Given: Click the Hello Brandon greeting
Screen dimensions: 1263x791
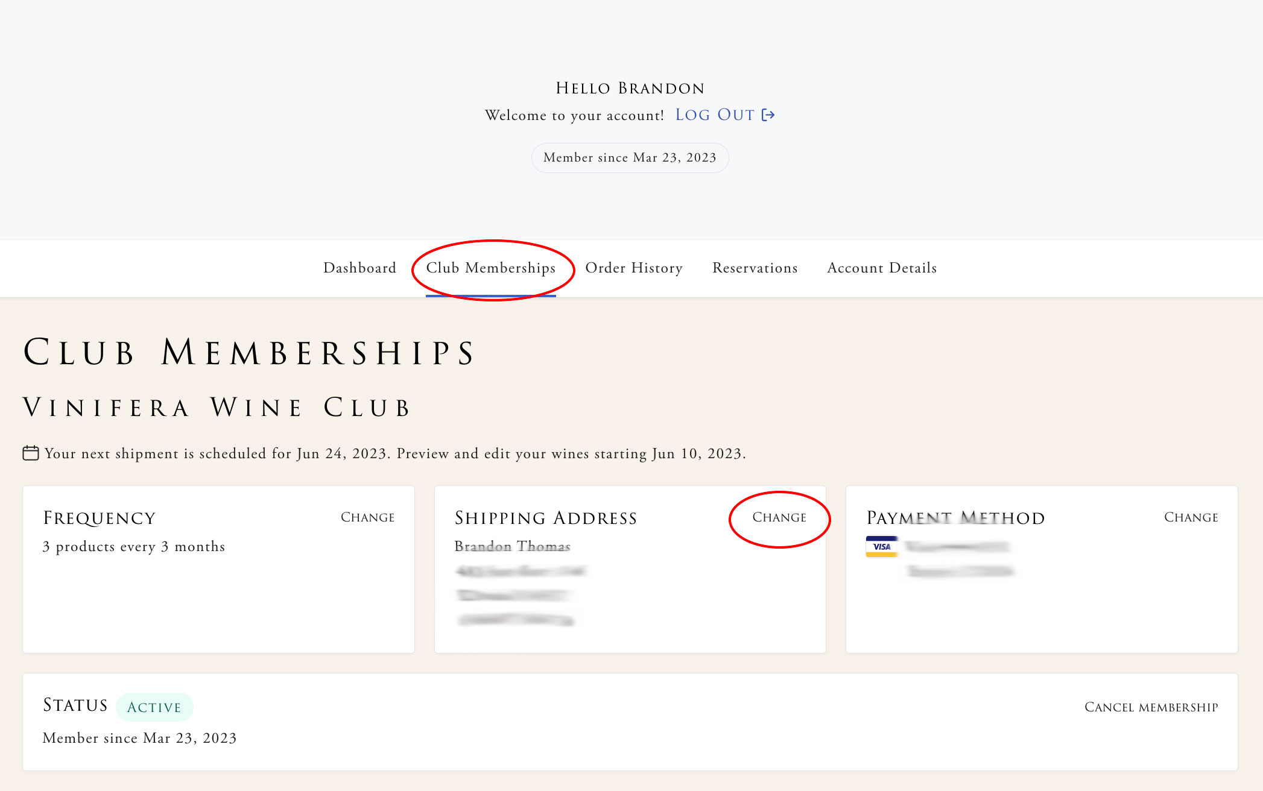Looking at the screenshot, I should pos(630,88).
